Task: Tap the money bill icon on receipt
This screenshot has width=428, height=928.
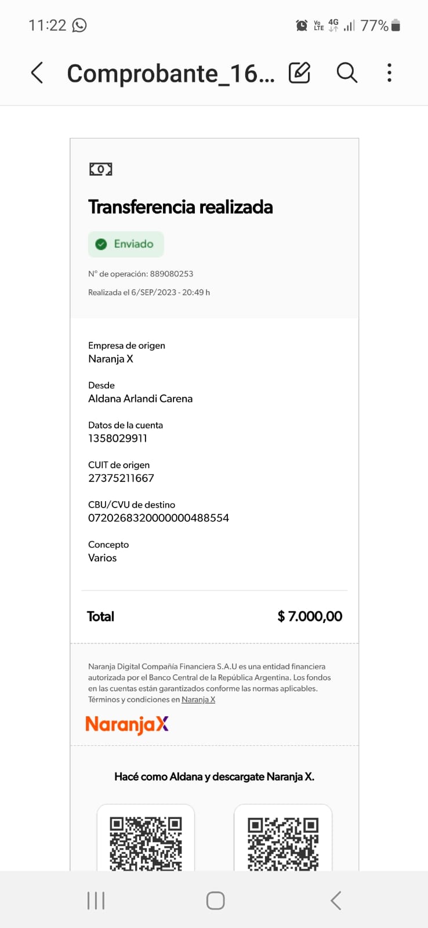Action: (100, 169)
